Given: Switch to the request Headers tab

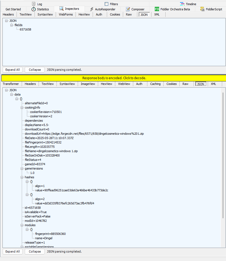Looking at the screenshot, I should click(x=8, y=14).
